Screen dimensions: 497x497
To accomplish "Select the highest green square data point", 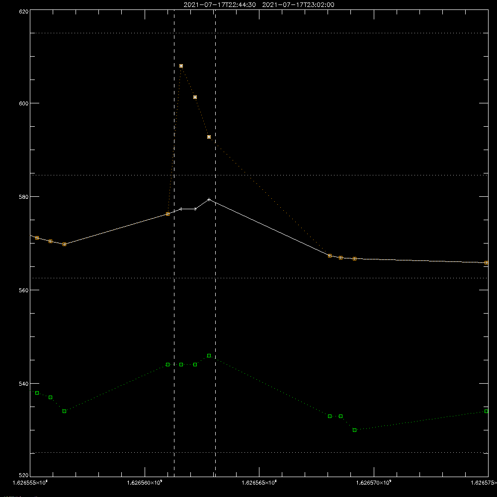I will (x=209, y=356).
